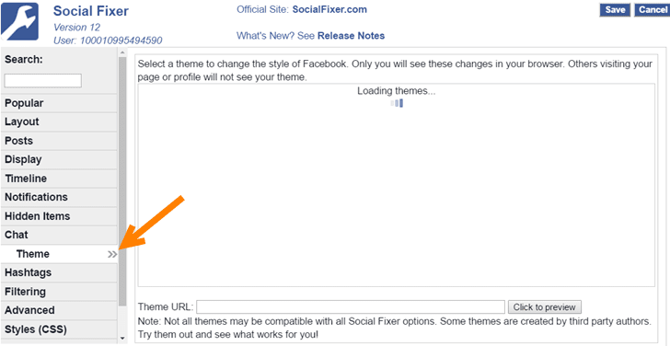Select the Posts category

pos(59,141)
